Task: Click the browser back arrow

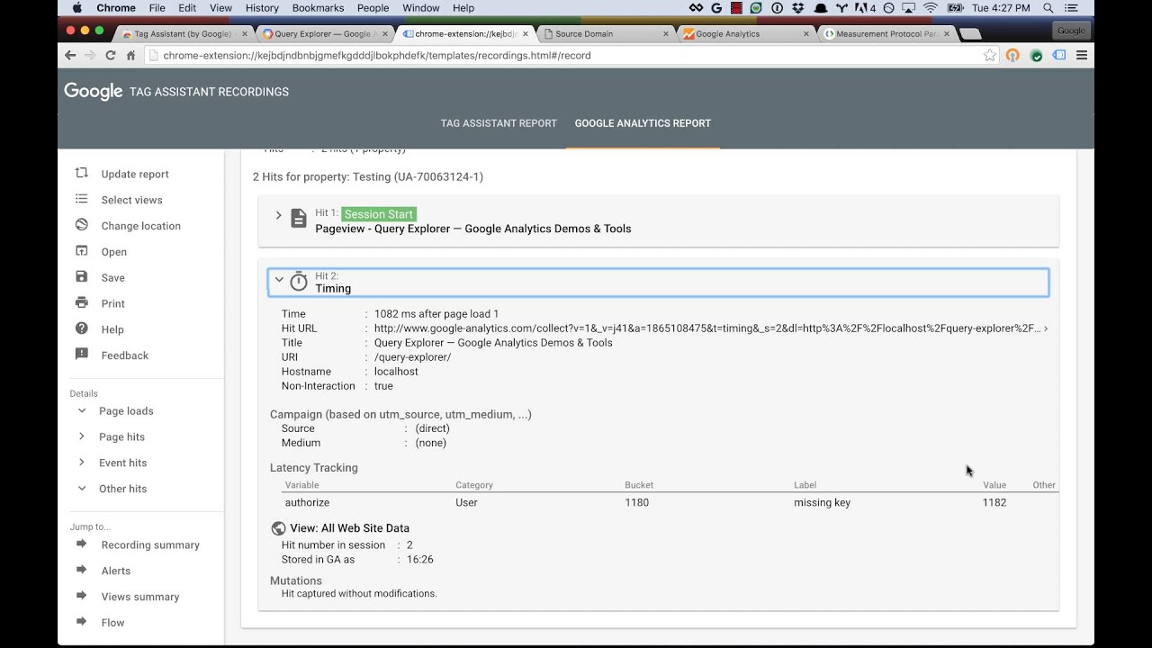Action: click(70, 55)
